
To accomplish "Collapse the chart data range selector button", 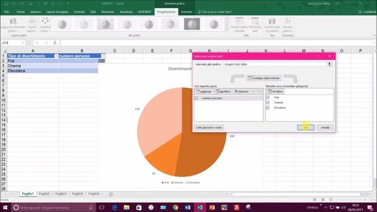I will pyautogui.click(x=329, y=64).
